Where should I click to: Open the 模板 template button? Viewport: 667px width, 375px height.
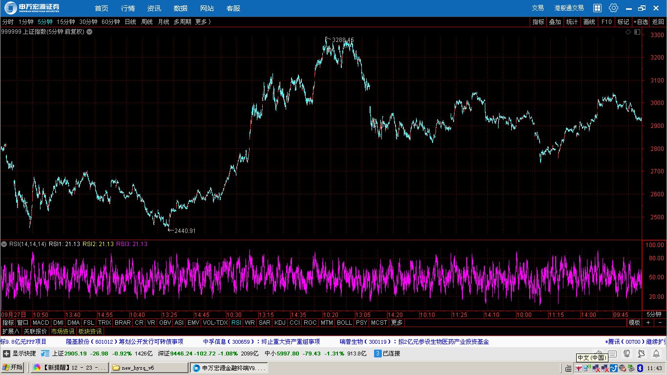tap(634, 323)
